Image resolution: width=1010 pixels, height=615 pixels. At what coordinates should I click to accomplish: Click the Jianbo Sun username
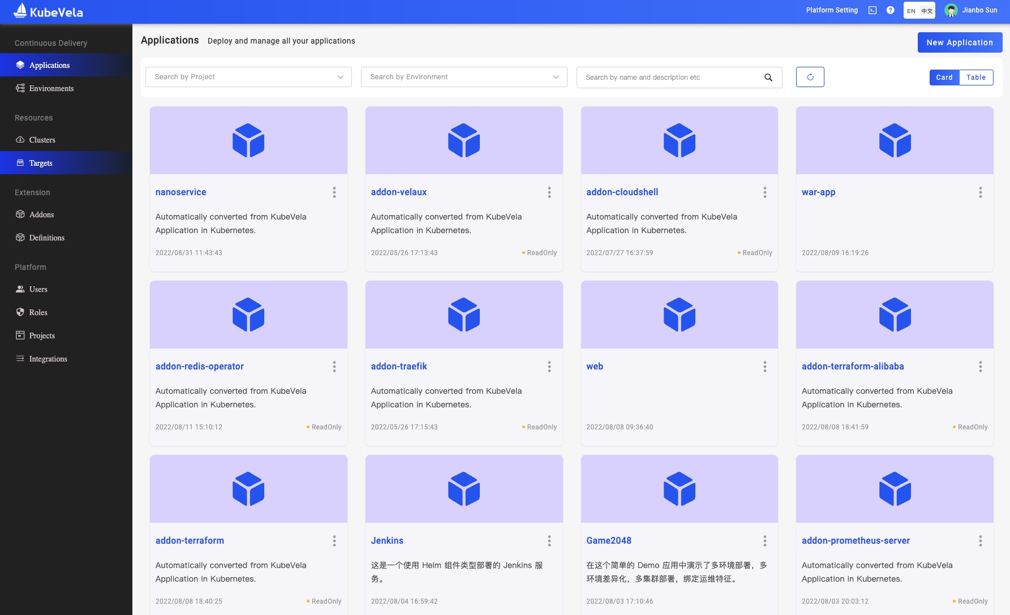click(x=979, y=10)
